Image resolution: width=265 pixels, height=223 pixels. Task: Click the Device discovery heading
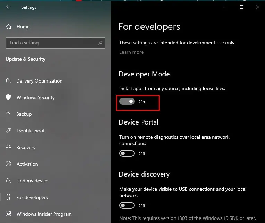click(x=144, y=174)
